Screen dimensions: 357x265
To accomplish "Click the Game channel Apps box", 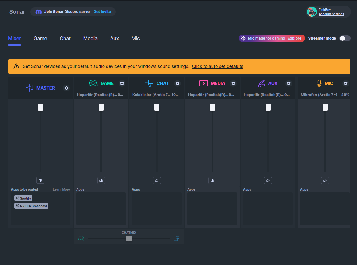I will point(101,209).
